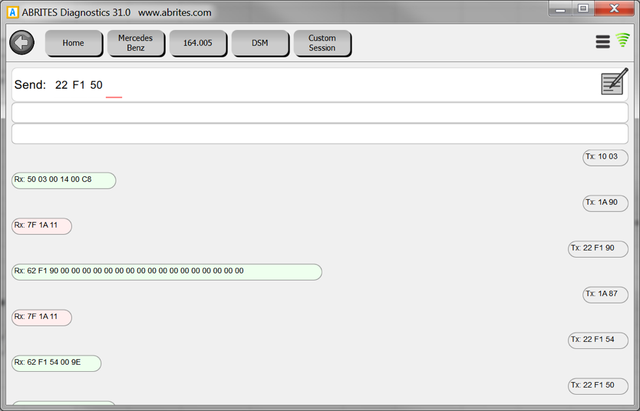Select the Rx: 50 03 00 14 00 C8 response

[x=64, y=180]
